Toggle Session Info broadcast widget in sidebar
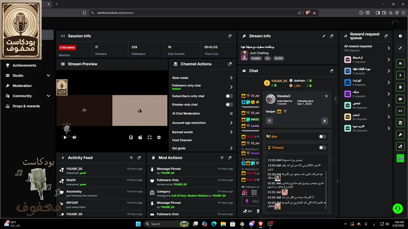Viewport: 408px width, 229px height. click(x=400, y=111)
